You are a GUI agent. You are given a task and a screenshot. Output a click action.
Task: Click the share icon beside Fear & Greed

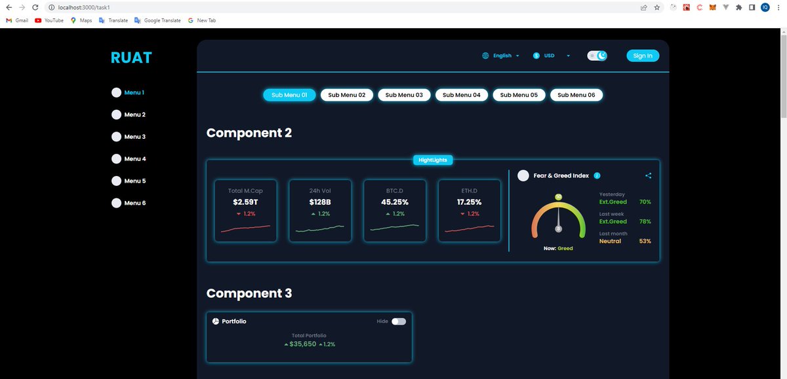point(648,175)
